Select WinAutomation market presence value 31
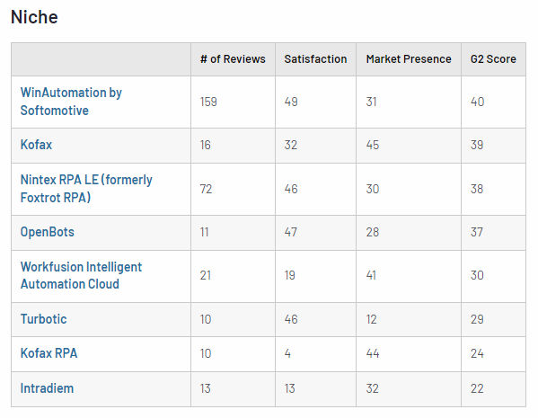Image resolution: width=538 pixels, height=418 pixels. tap(371, 102)
